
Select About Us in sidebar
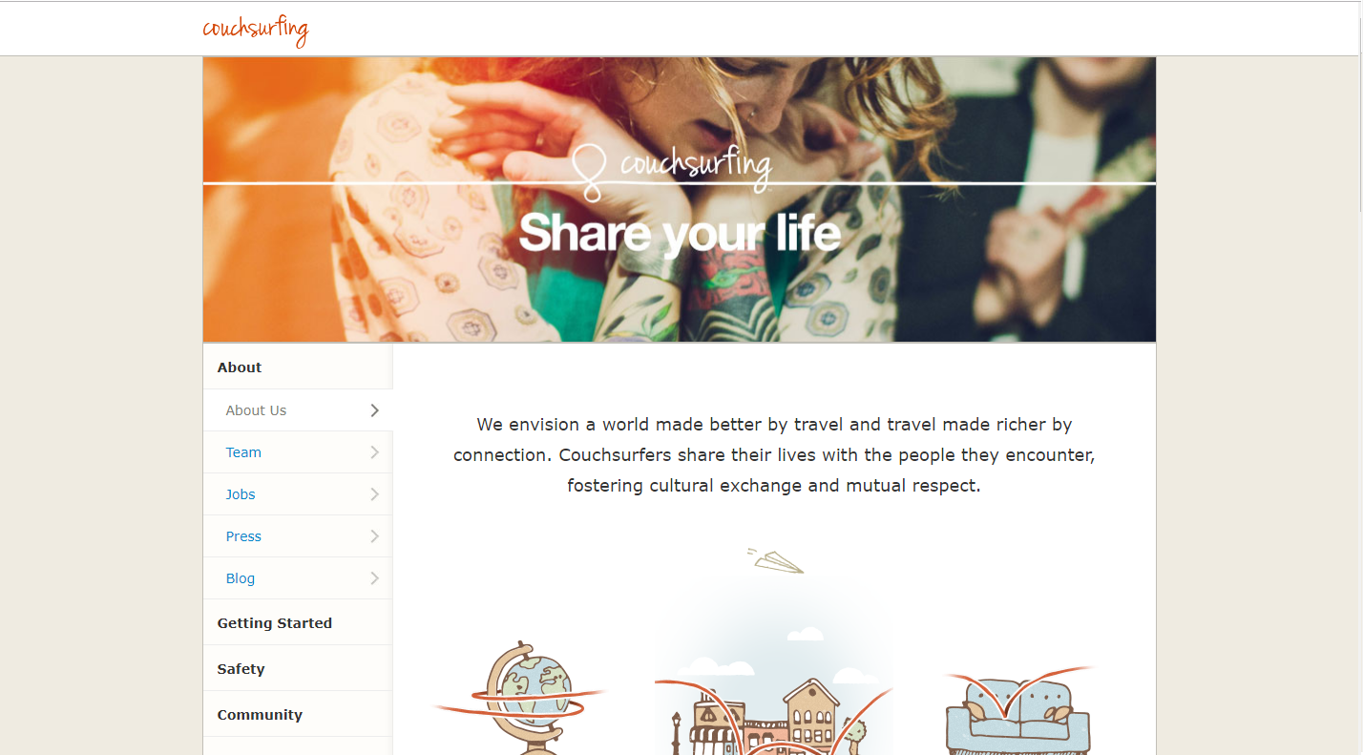tap(256, 410)
